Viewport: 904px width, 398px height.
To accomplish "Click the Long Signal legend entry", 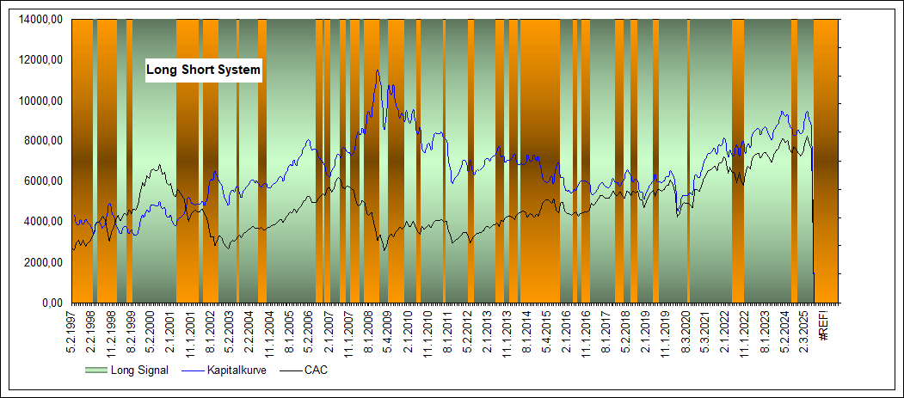I will click(x=138, y=370).
